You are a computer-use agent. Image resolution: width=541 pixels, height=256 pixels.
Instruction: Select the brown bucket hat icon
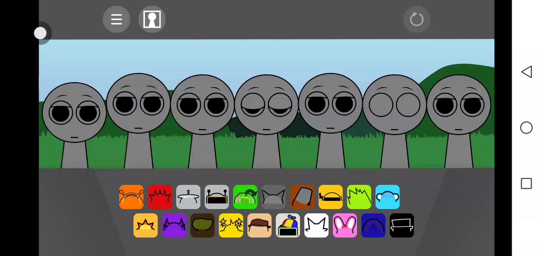pos(302,197)
